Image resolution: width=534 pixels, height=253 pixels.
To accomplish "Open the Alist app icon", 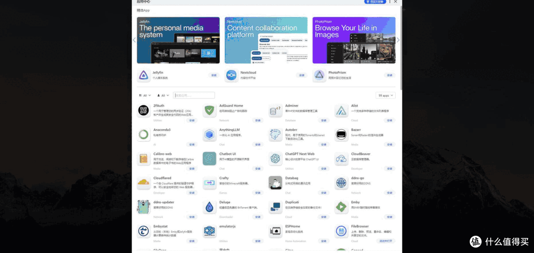I will point(341,110).
